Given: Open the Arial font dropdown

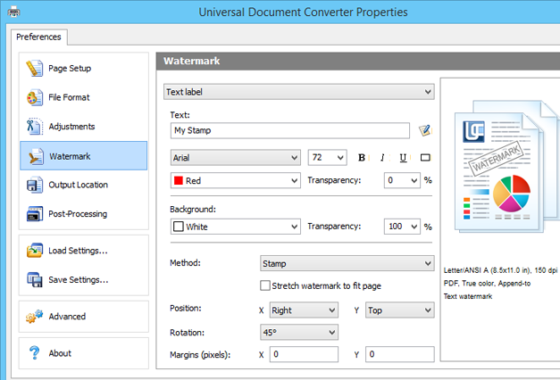Looking at the screenshot, I should pos(236,157).
